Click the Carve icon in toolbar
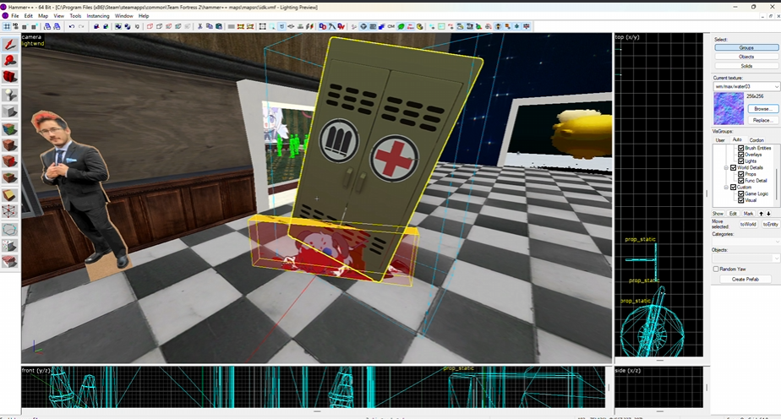 pos(97,26)
